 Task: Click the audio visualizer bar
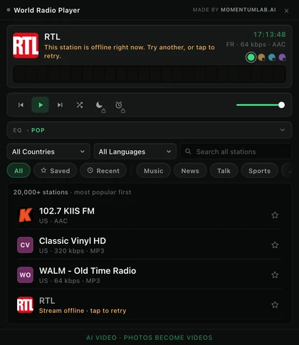pyautogui.click(x=149, y=74)
